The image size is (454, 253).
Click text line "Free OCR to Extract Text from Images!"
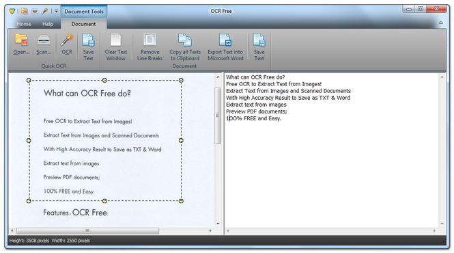[x=274, y=84]
